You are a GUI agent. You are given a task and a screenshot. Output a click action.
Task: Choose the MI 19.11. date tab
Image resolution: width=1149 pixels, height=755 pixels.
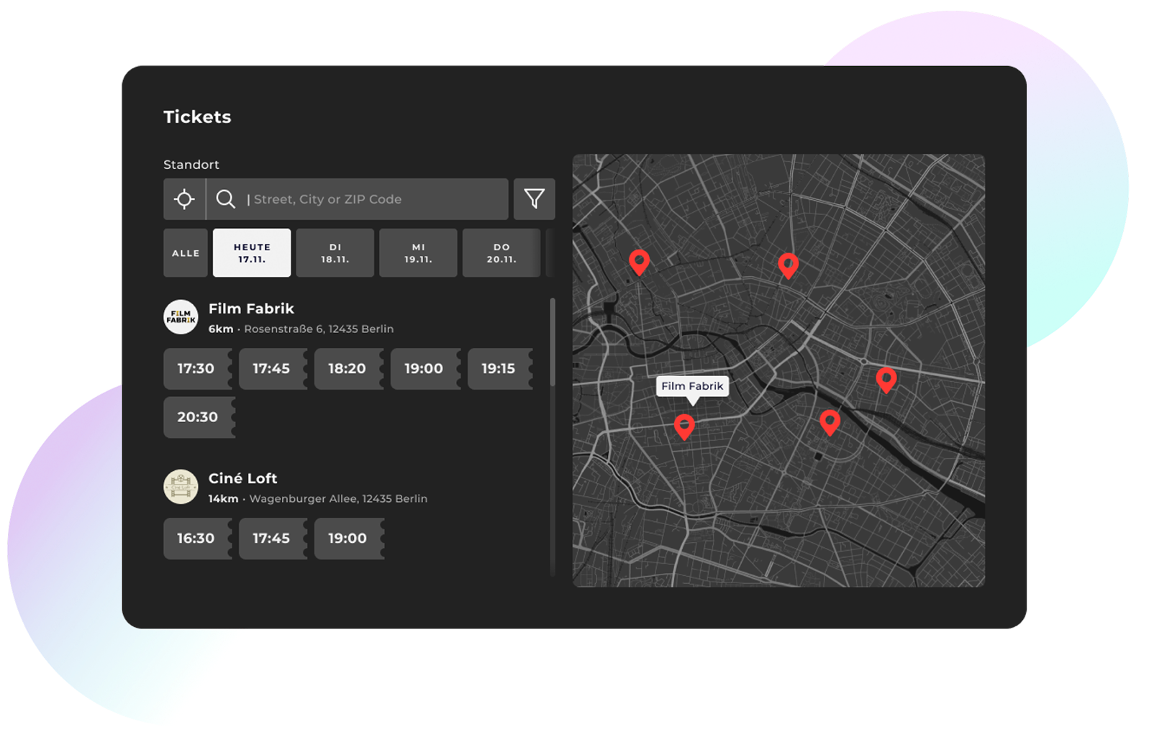coord(418,253)
